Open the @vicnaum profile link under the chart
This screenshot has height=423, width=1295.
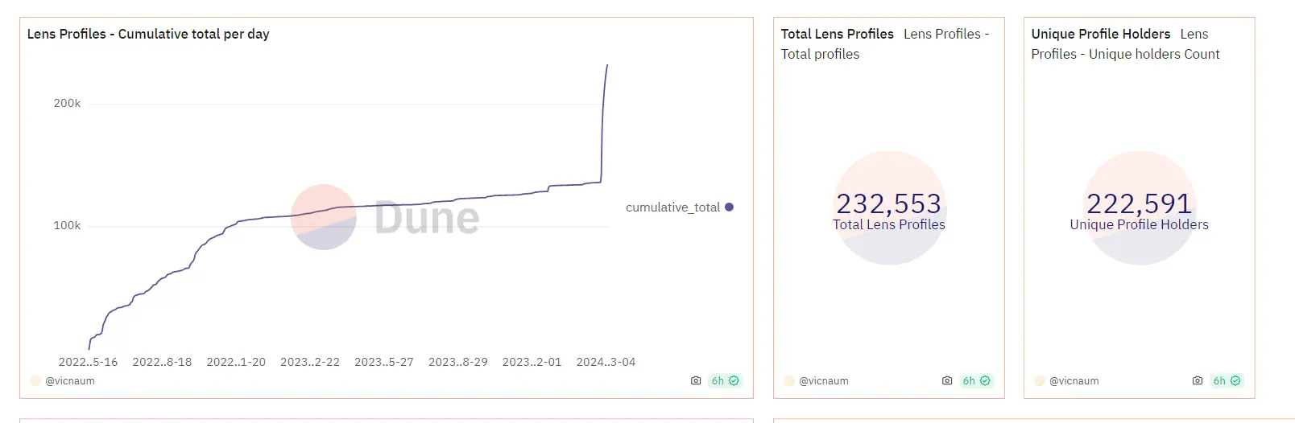tap(70, 381)
